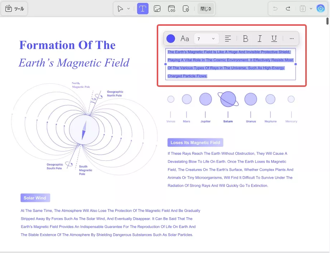Open the blue text color swatch
Viewport: 330px width, 253px height.
[171, 39]
